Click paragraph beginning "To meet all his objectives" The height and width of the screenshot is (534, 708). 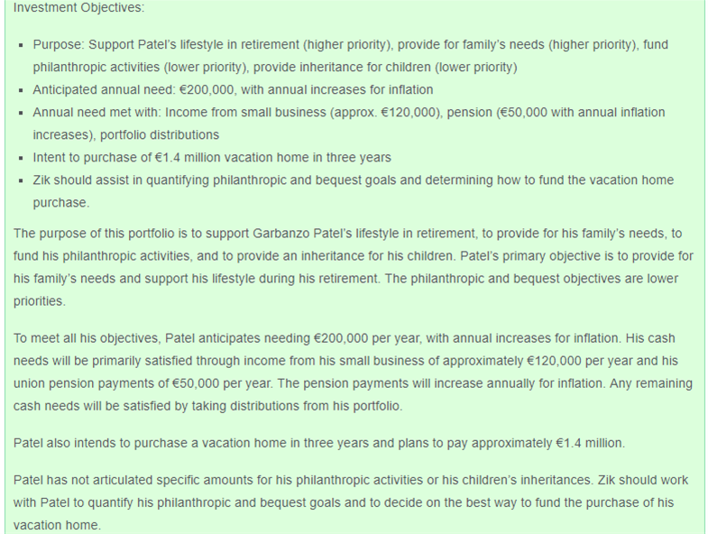pos(353,373)
